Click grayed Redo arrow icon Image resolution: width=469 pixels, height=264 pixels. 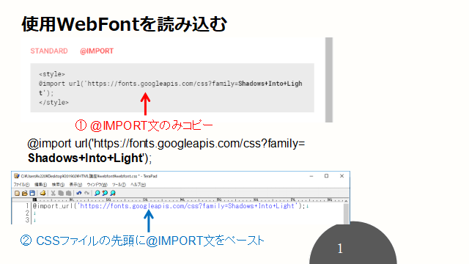tap(86, 193)
